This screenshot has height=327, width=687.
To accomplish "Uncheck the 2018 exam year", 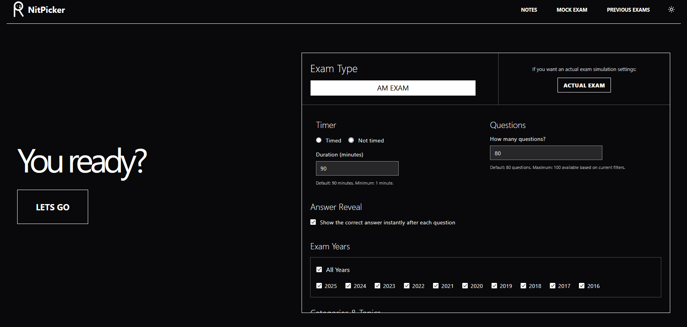I will [524, 286].
